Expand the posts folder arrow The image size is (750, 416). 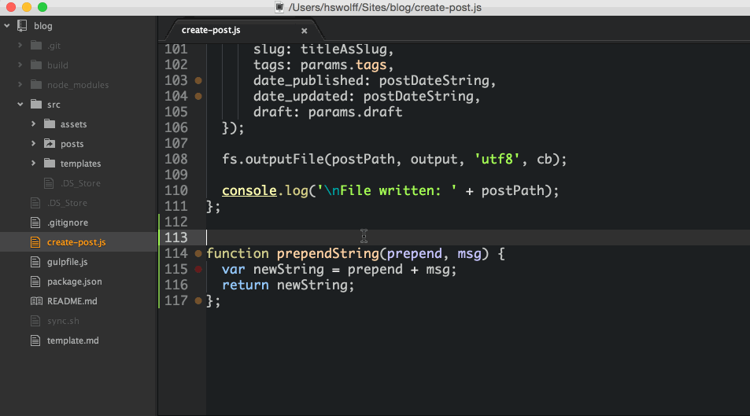(34, 143)
